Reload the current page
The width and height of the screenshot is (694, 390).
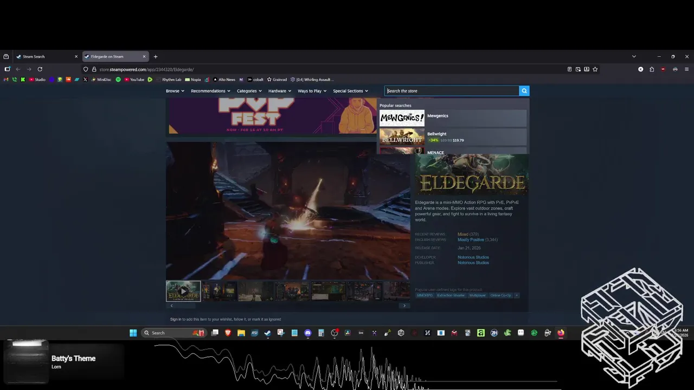[x=40, y=69]
